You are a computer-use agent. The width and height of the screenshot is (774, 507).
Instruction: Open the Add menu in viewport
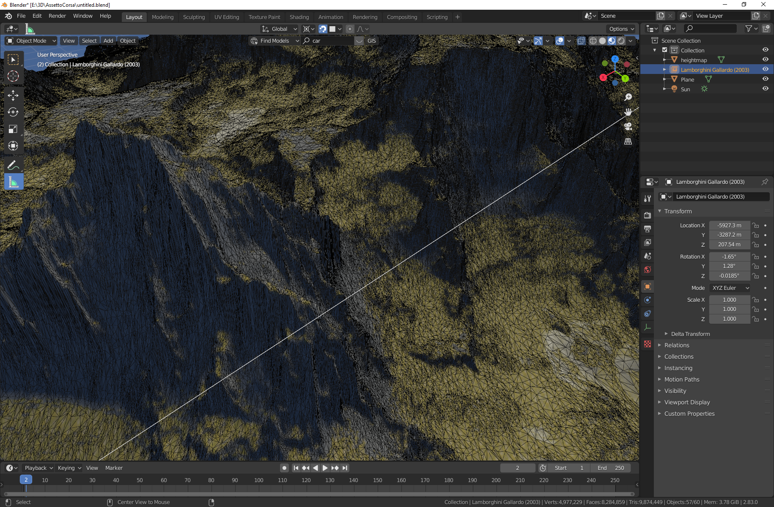[108, 41]
